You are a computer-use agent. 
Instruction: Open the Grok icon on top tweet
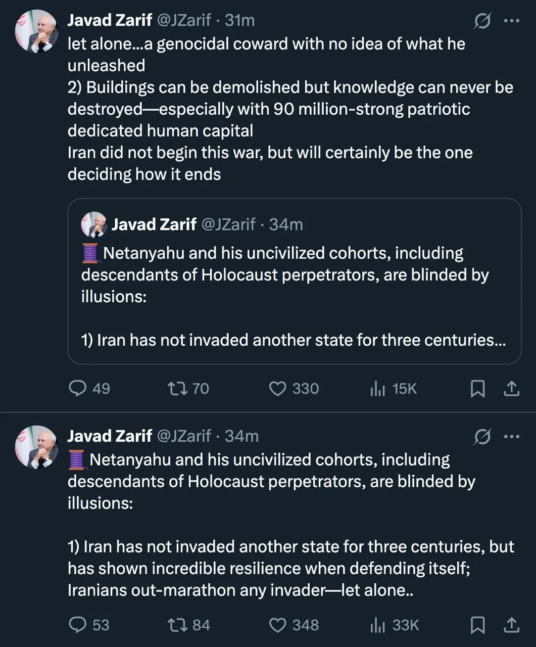[x=482, y=21]
